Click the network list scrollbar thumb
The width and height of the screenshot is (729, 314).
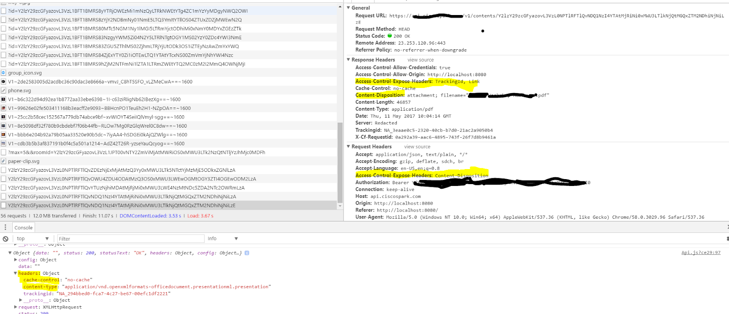coord(339,162)
